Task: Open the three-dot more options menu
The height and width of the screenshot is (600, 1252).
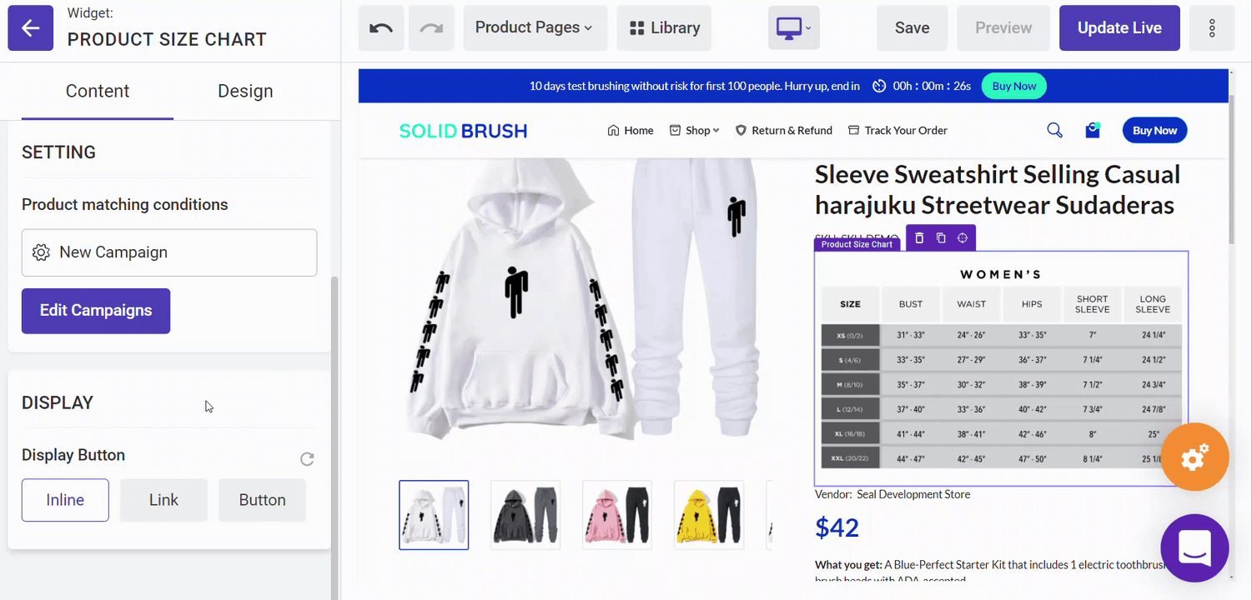Action: click(1212, 27)
